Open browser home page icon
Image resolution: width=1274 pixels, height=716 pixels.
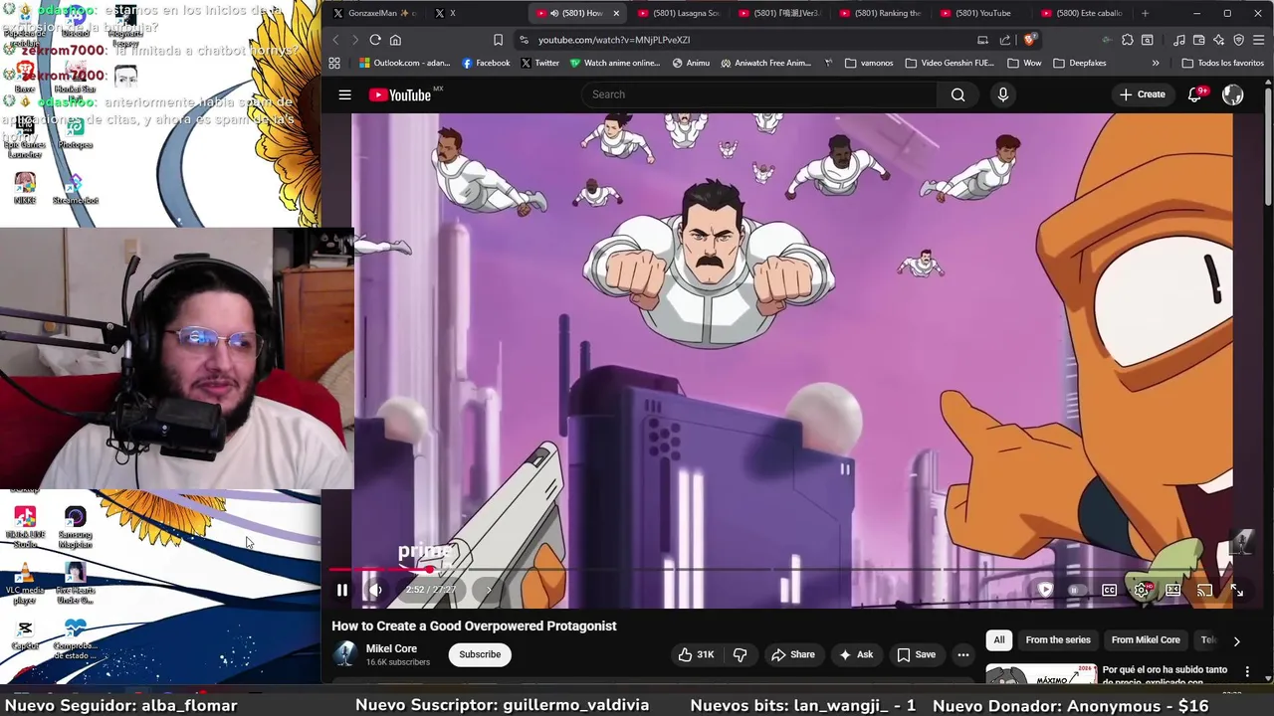coord(395,40)
